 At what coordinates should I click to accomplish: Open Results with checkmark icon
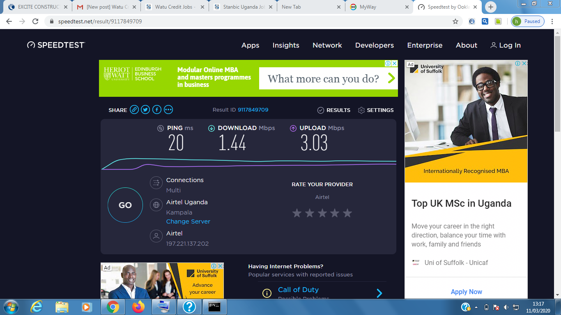click(x=321, y=110)
